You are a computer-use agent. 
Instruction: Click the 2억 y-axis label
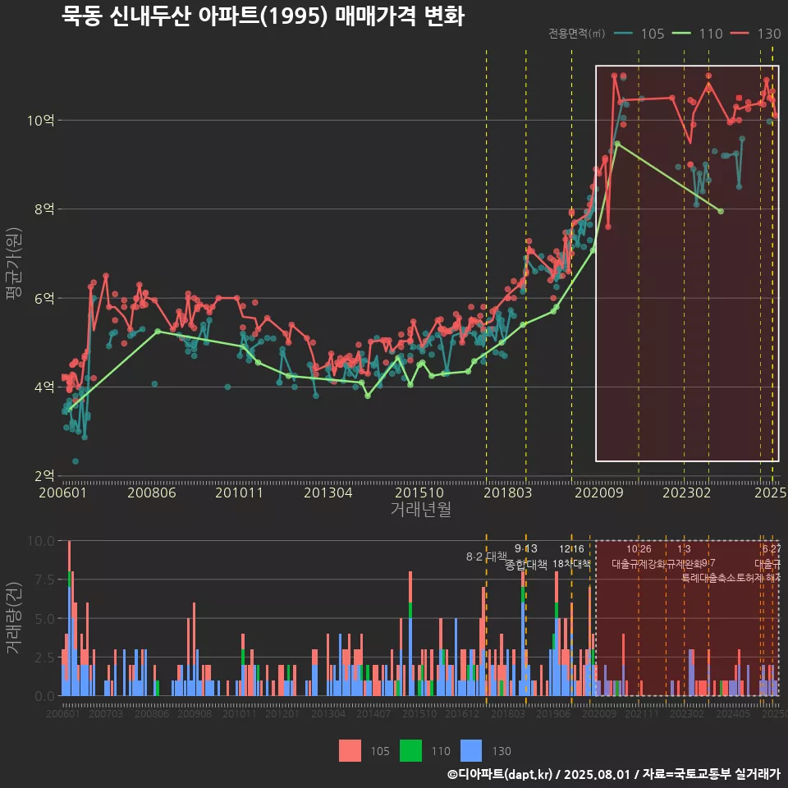coord(44,476)
